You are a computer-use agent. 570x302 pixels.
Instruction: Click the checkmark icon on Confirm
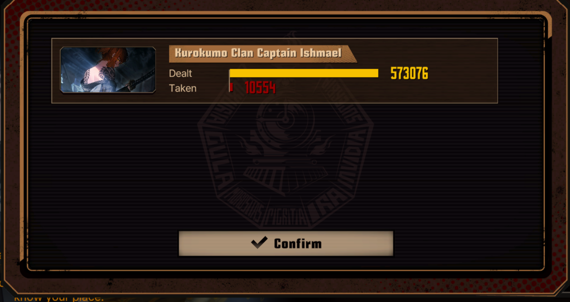click(259, 243)
